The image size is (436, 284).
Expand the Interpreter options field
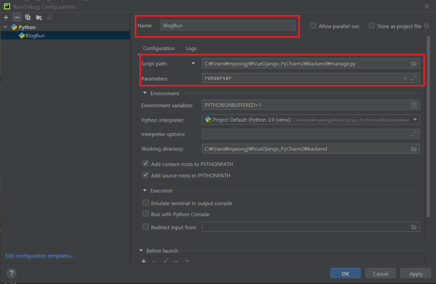coord(414,134)
